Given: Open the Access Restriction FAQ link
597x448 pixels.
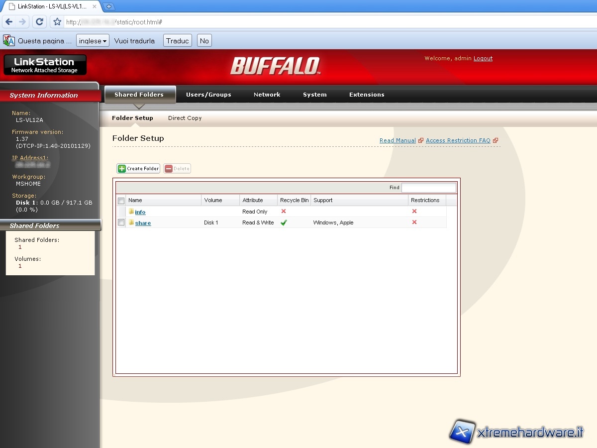Looking at the screenshot, I should click(458, 140).
